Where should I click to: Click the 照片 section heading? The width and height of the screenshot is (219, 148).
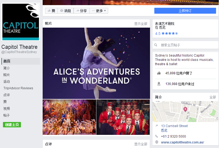tap(48, 23)
